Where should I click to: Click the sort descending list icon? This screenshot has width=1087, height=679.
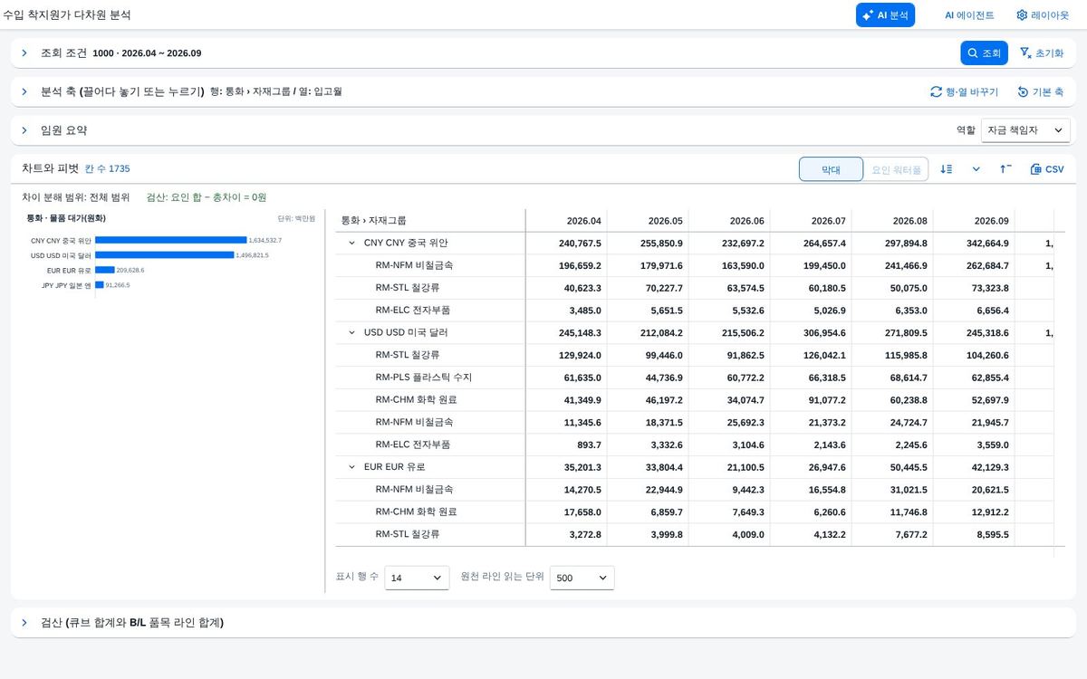click(x=947, y=169)
